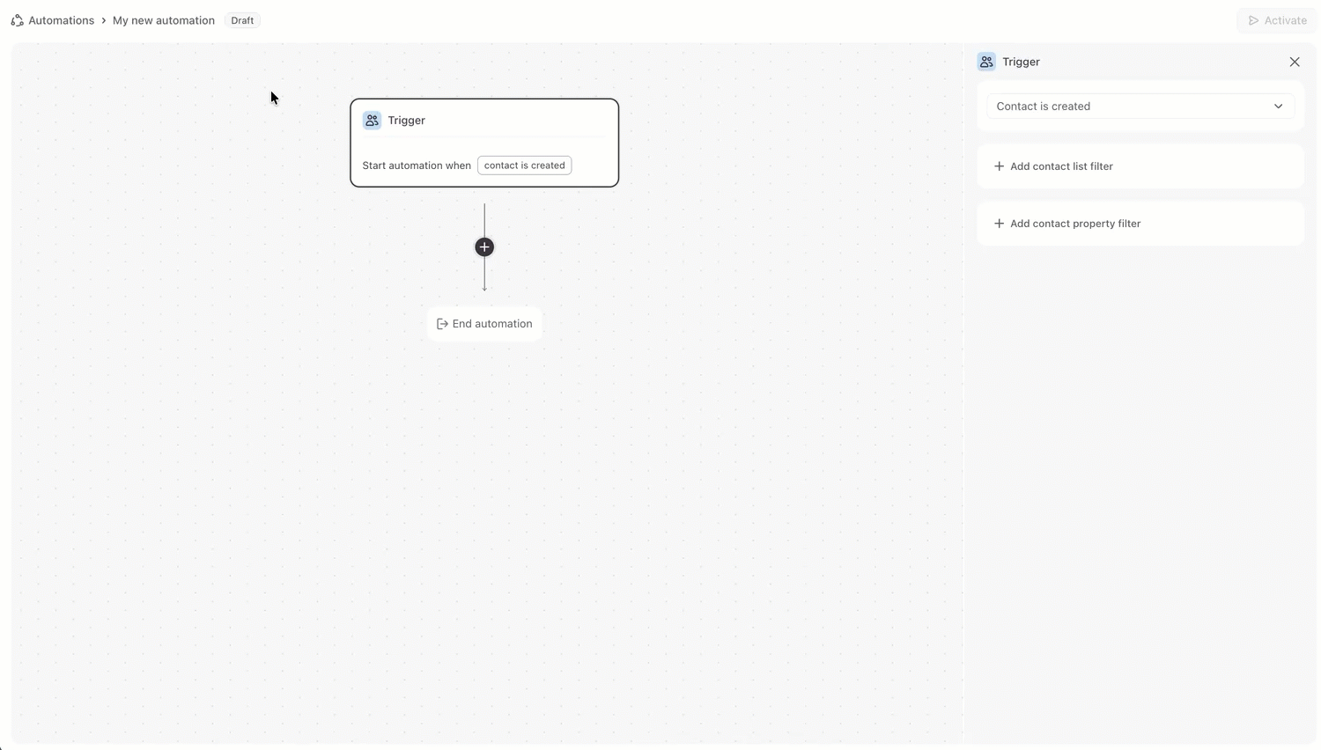Image resolution: width=1321 pixels, height=750 pixels.
Task: Click the plus icon beside contact list filter
Action: (999, 166)
